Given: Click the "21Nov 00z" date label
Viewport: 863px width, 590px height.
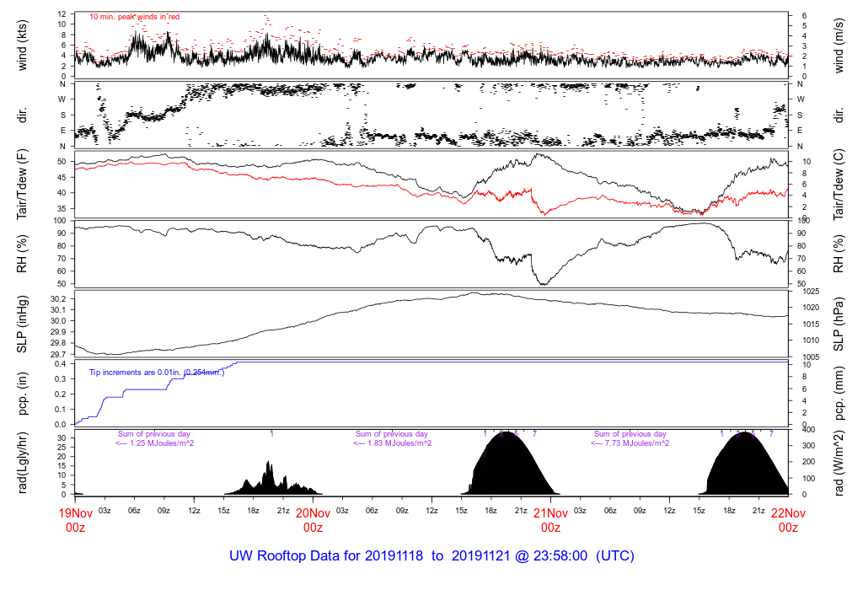Looking at the screenshot, I should point(550,520).
